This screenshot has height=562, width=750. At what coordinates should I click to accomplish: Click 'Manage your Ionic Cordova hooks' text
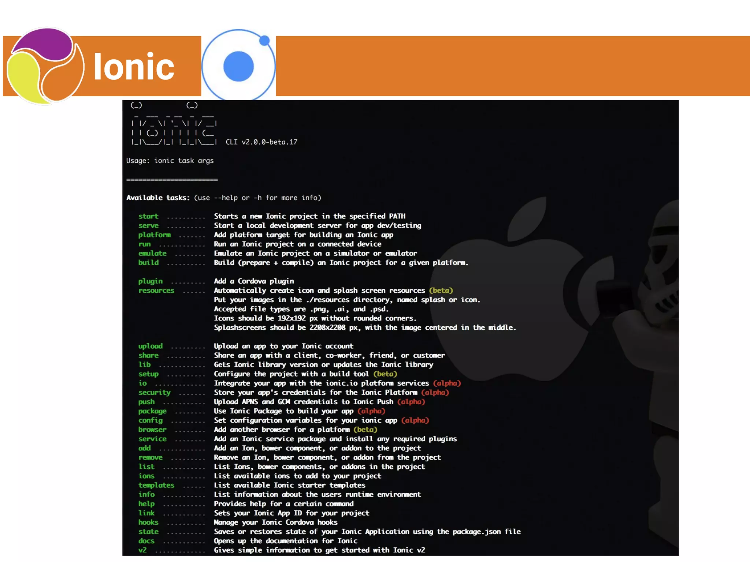click(x=275, y=522)
